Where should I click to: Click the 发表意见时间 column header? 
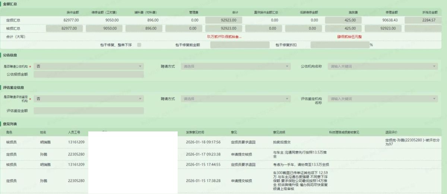click(195, 132)
